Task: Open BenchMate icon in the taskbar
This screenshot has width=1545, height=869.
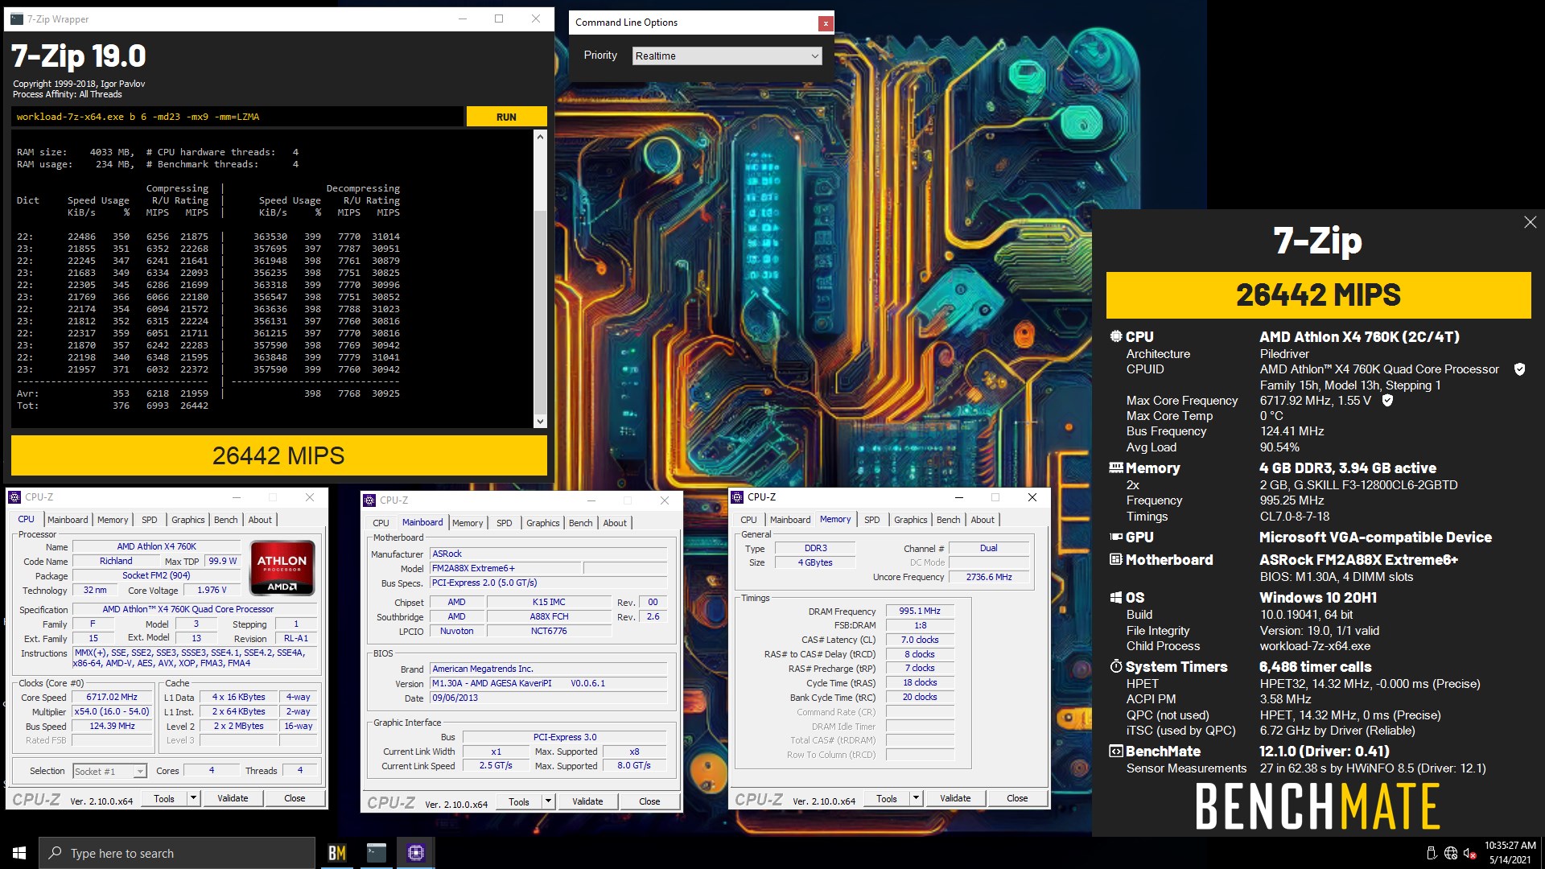Action: [x=337, y=853]
